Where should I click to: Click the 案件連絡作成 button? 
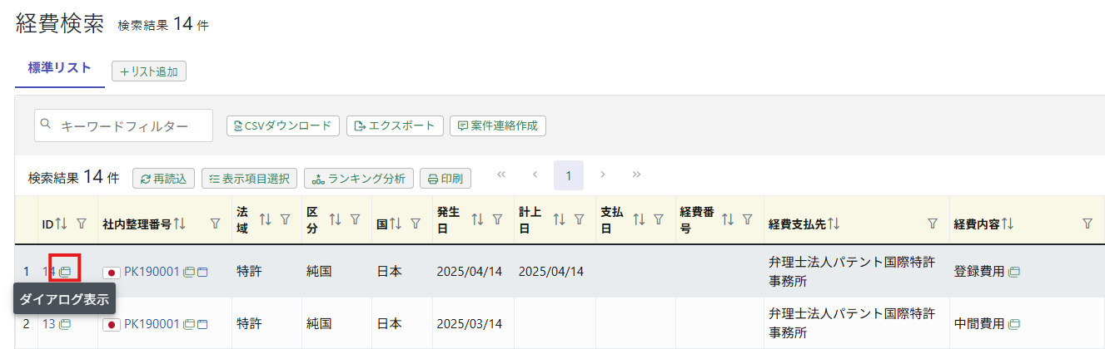click(x=498, y=125)
